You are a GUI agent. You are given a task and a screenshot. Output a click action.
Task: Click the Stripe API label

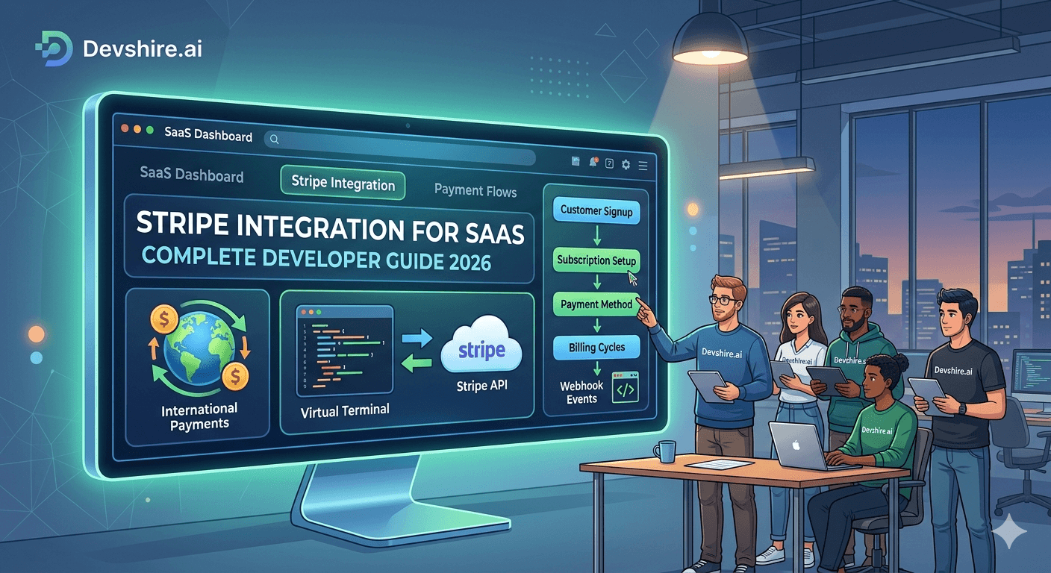click(481, 386)
